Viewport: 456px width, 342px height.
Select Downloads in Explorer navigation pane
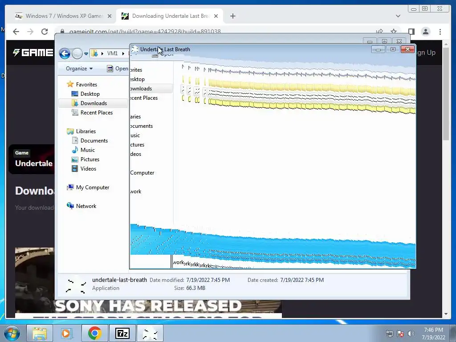point(94,103)
